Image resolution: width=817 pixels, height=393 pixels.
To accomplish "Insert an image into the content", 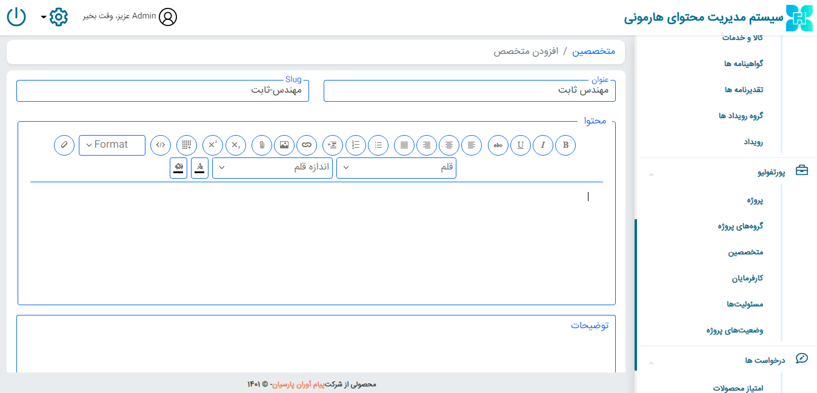I will (284, 145).
